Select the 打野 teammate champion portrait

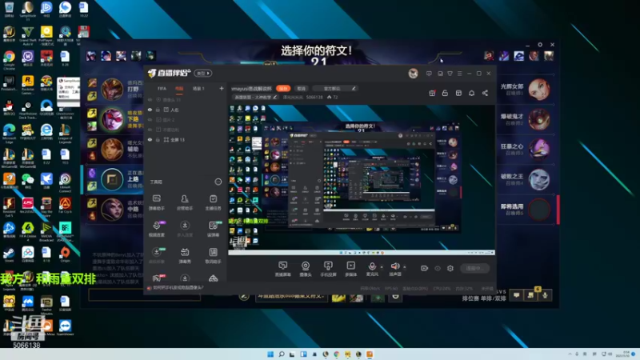[x=112, y=89]
